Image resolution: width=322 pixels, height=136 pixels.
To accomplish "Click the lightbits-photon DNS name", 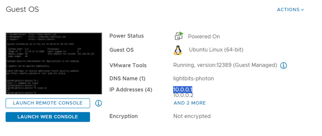I will (x=194, y=79).
